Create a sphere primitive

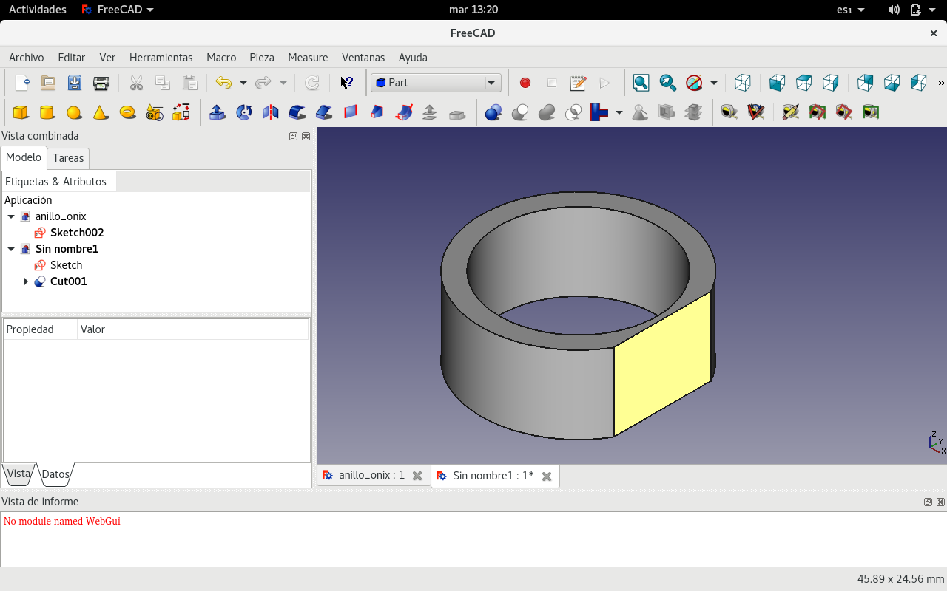tap(74, 112)
